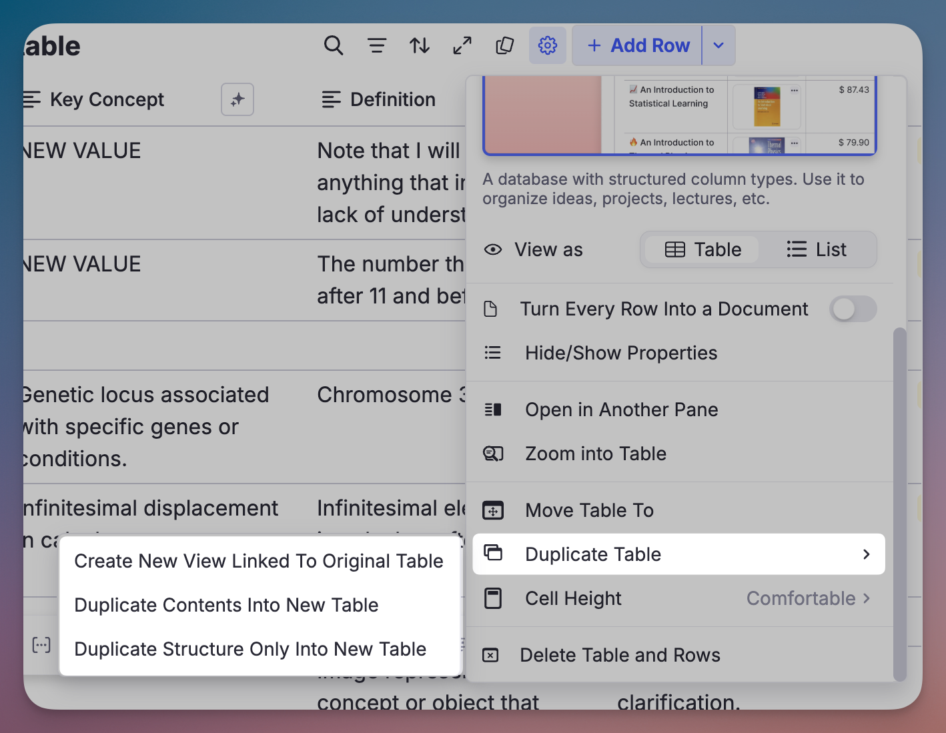
Task: Click the expand table fullscreen icon
Action: (462, 45)
